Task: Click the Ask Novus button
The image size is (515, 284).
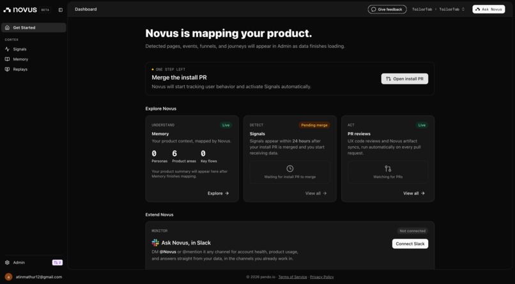Action: tap(489, 9)
